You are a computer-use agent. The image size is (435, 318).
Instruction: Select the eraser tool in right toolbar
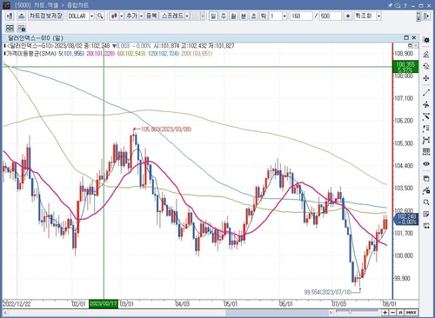(x=426, y=54)
